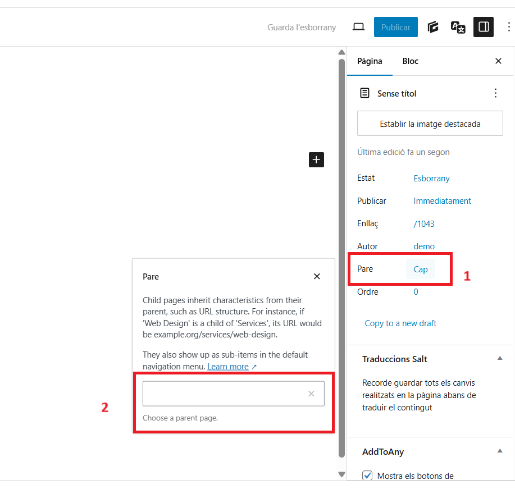The image size is (515, 489).
Task: Select the Pàgina tab
Action: pos(370,61)
